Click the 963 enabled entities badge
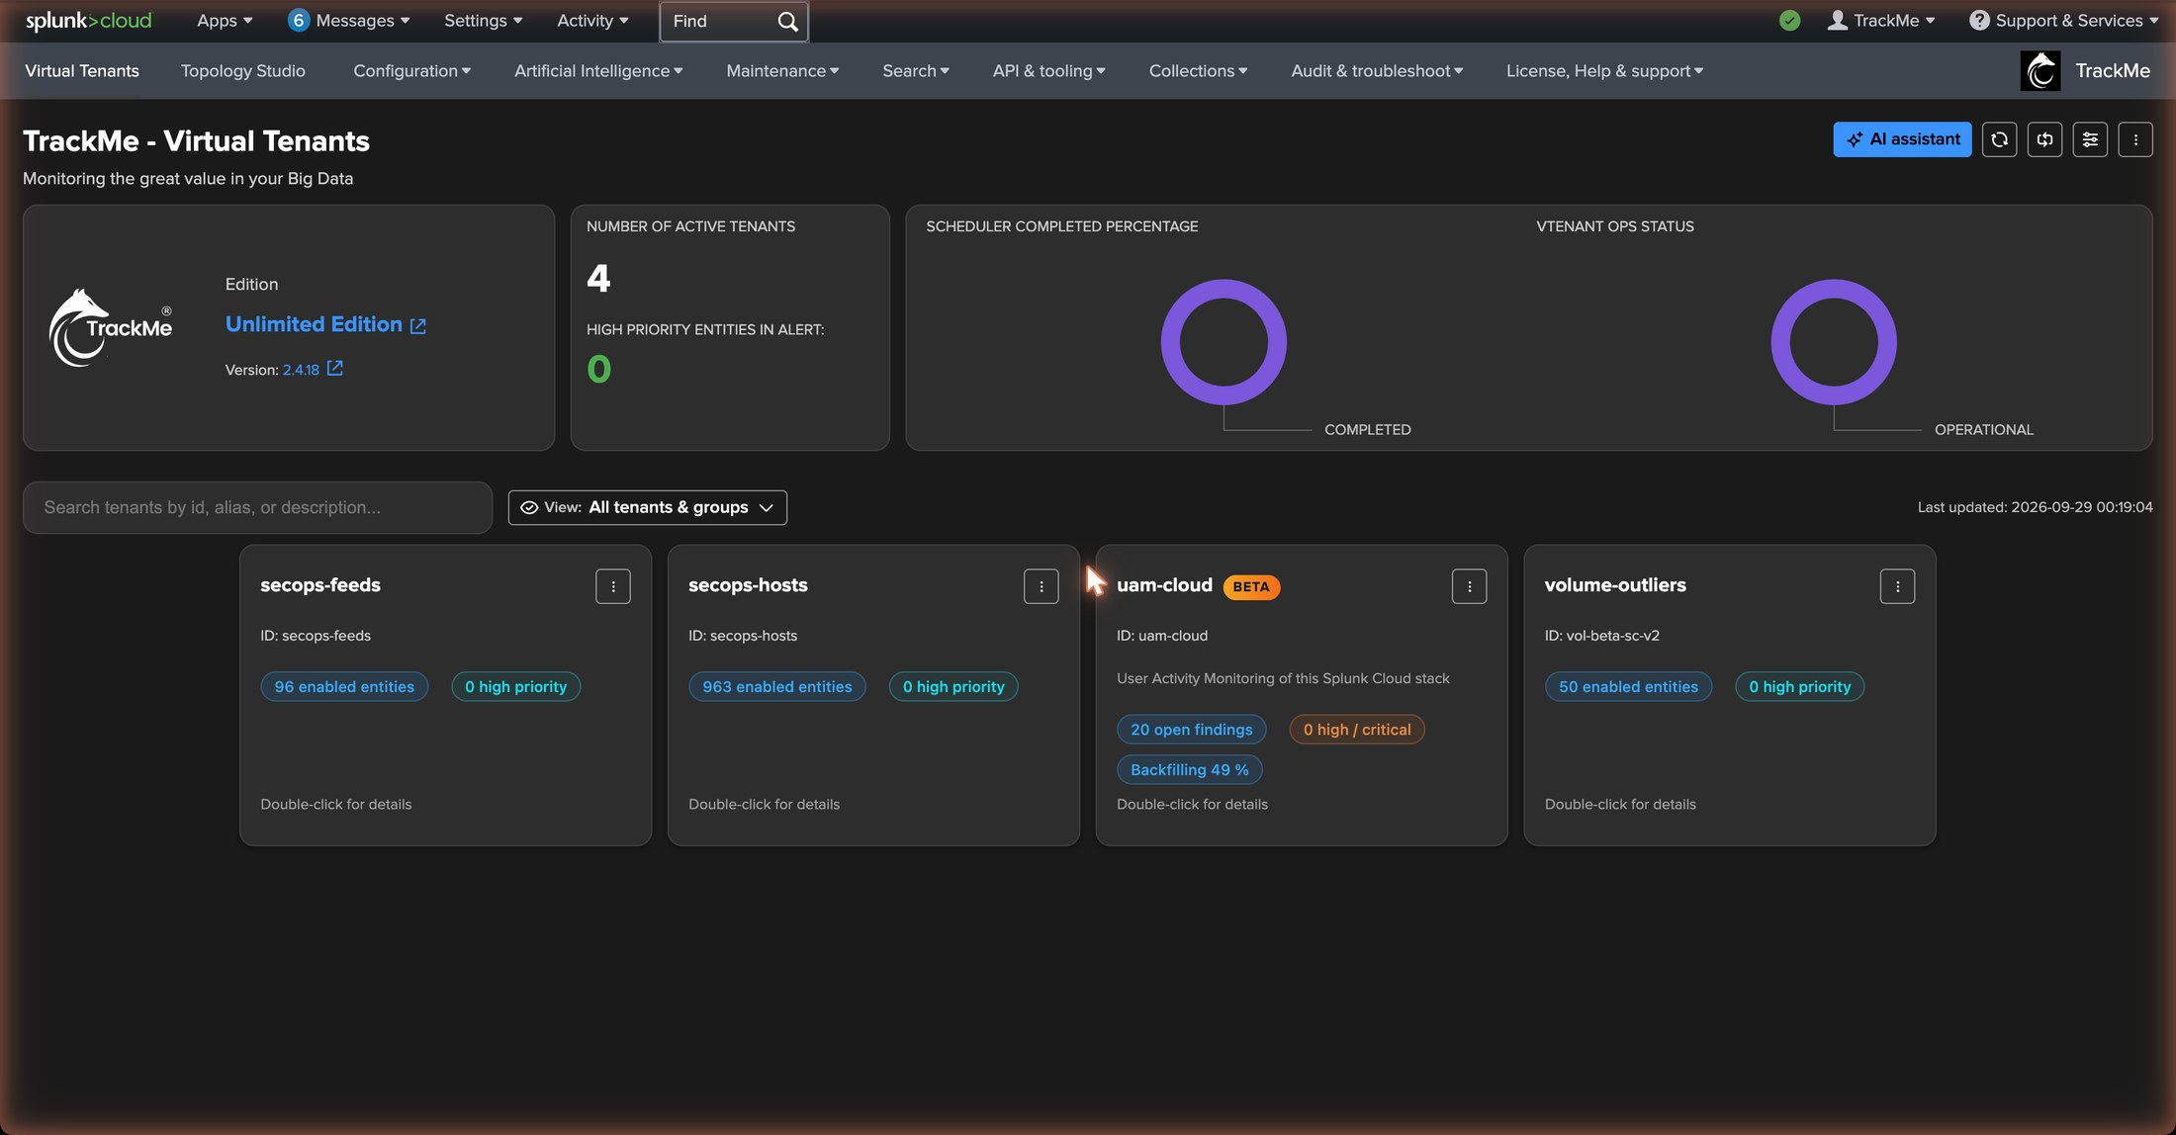The image size is (2176, 1135). (x=777, y=687)
